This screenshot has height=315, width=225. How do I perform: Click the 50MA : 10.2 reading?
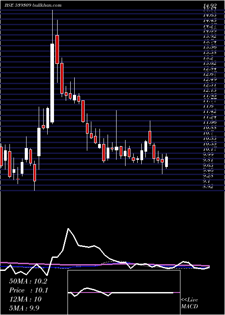[x=28, y=281]
